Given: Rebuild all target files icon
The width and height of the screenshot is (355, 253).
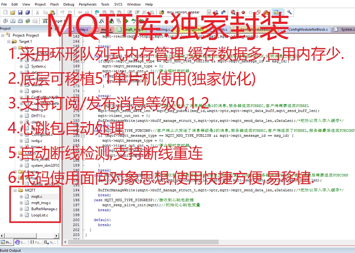Looking at the screenshot, I should click(20, 21).
